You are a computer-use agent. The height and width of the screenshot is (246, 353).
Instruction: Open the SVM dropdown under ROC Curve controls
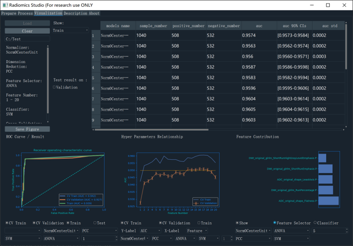pos(23,238)
